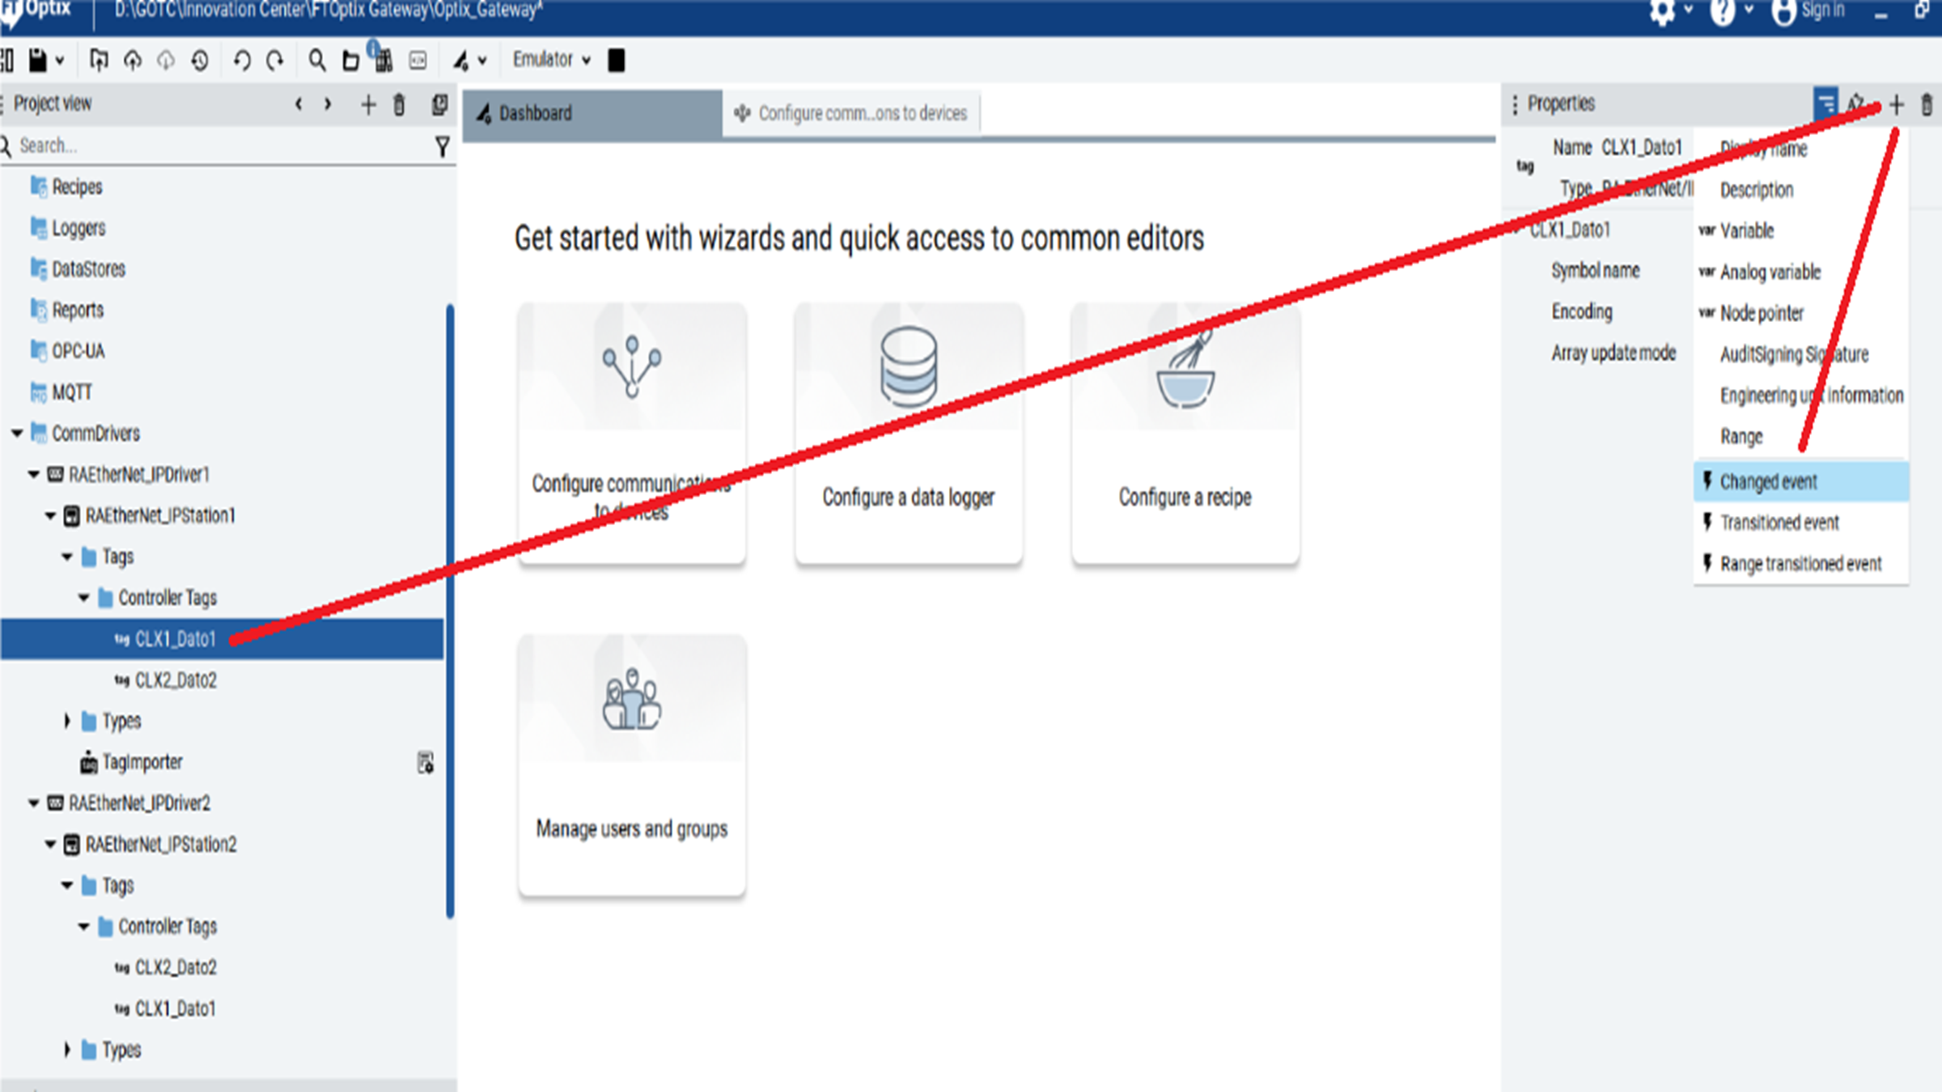Toggle the blue filter view icon in Properties

1826,104
